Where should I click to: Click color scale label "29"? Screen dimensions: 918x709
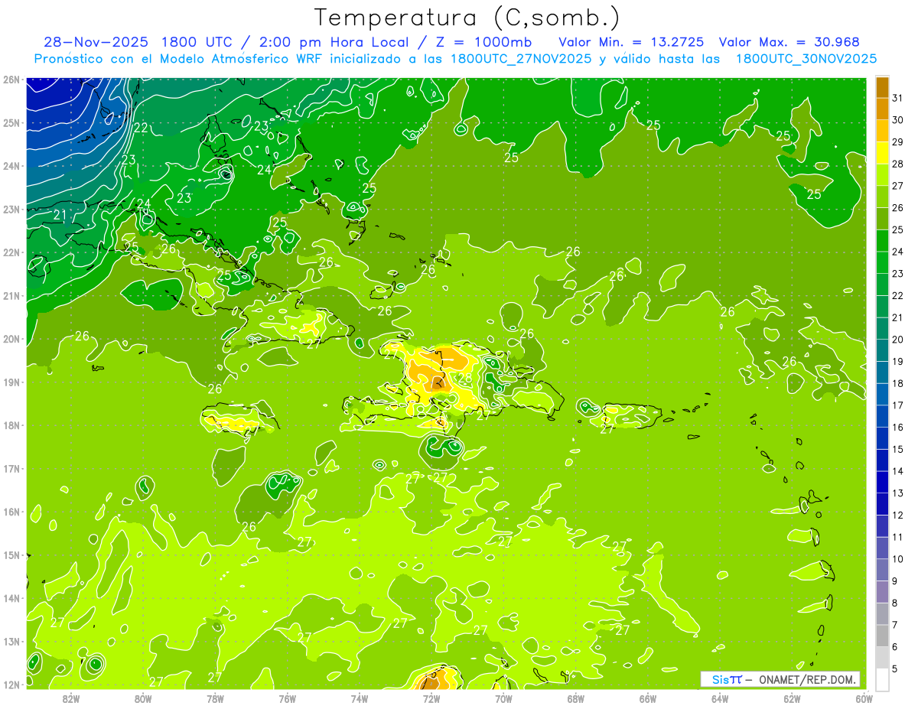point(898,141)
